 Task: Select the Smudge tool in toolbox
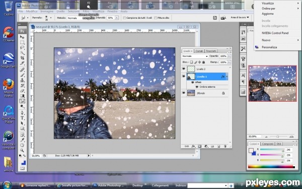click(x=22, y=101)
